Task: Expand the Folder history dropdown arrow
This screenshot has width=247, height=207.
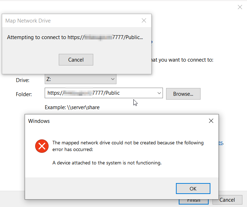Action: [x=159, y=93]
